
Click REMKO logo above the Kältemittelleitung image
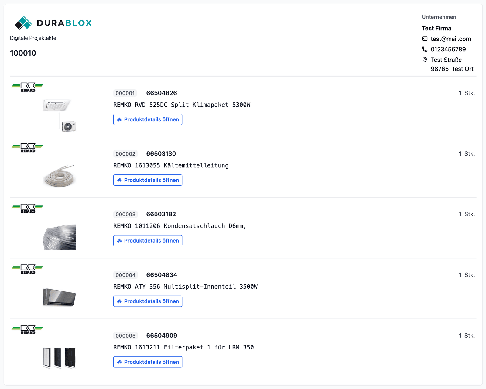[x=27, y=148]
